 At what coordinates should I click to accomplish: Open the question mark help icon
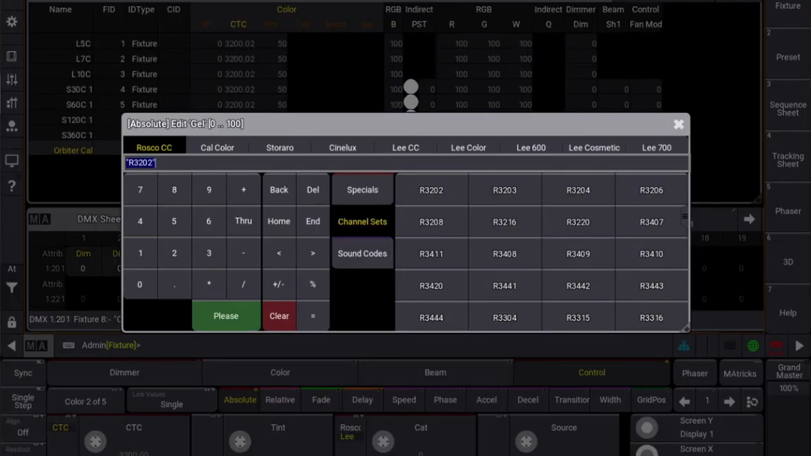tap(12, 186)
